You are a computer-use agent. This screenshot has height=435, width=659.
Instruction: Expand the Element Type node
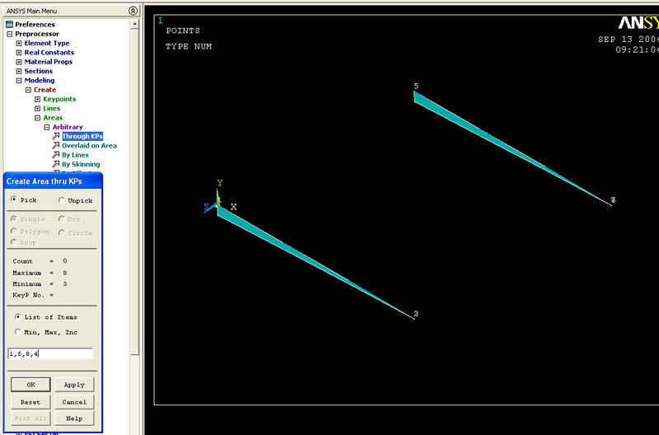pos(18,44)
